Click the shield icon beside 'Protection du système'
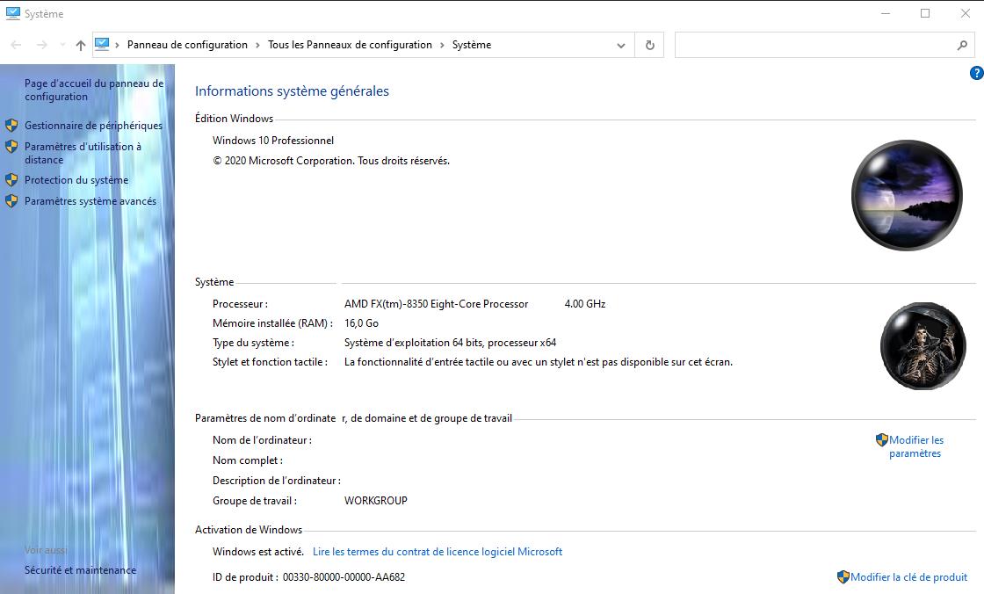Image resolution: width=984 pixels, height=594 pixels. 11,179
